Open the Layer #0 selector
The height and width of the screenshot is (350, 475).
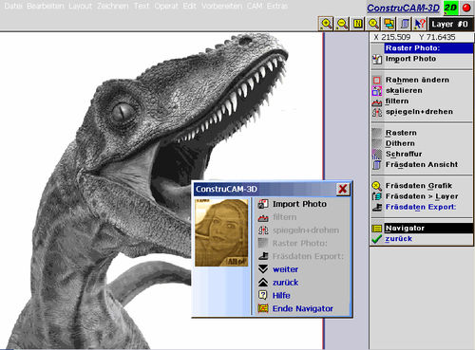point(450,25)
